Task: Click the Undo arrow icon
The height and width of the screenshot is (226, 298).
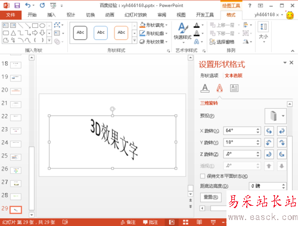Action: tap(28, 5)
